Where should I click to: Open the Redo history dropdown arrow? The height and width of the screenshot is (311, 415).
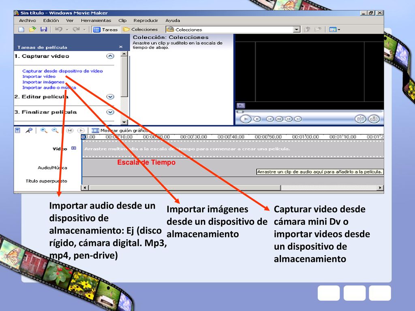[84, 30]
